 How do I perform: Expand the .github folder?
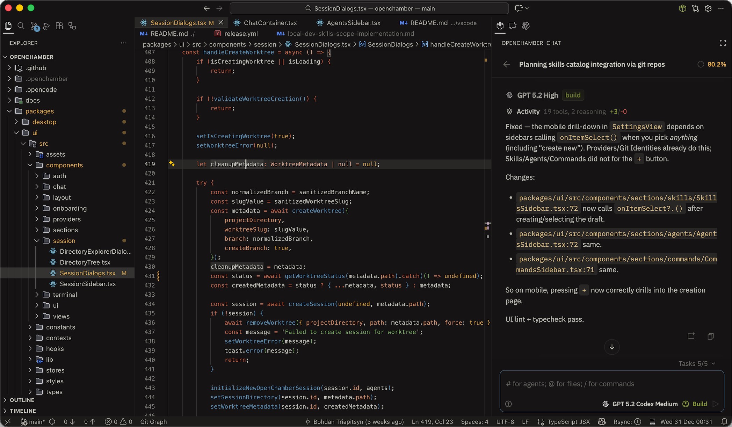point(36,68)
